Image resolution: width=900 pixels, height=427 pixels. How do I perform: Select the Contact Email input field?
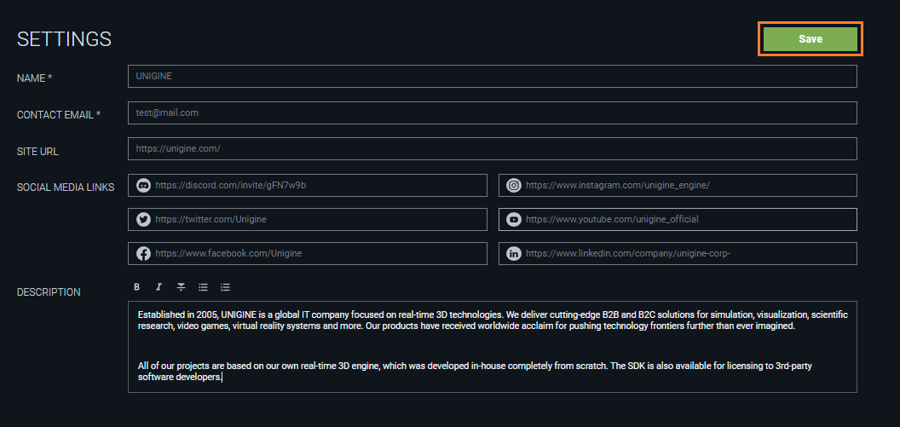(x=493, y=113)
